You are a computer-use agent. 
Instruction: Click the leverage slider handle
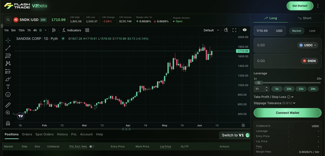(x=259, y=83)
